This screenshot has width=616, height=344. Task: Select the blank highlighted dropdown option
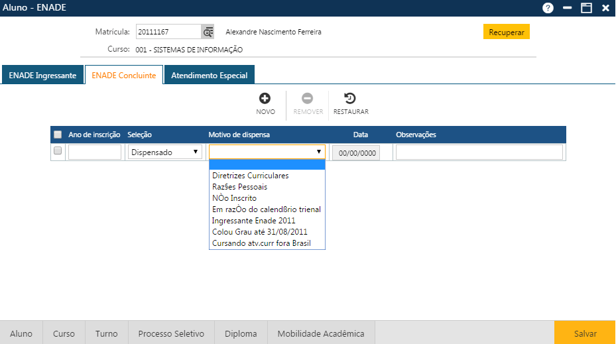[267, 164]
